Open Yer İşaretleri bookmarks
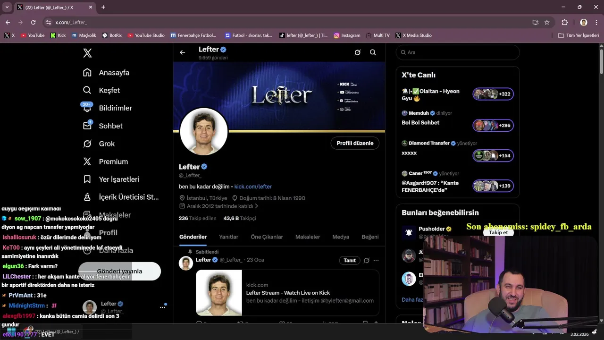 (x=111, y=179)
